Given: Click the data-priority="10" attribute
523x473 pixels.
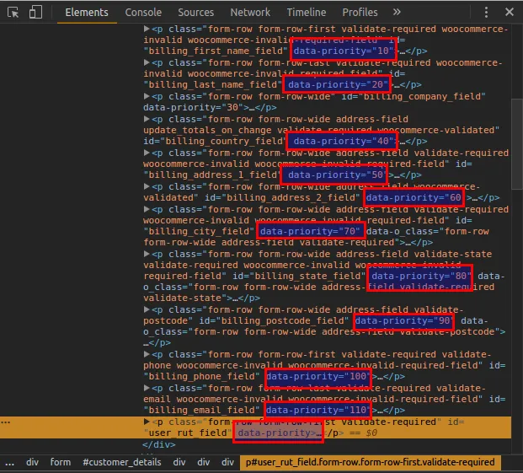Looking at the screenshot, I should pyautogui.click(x=344, y=51).
